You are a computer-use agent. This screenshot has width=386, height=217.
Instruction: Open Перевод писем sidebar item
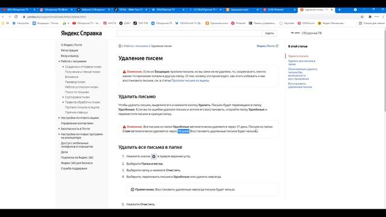coord(75,82)
